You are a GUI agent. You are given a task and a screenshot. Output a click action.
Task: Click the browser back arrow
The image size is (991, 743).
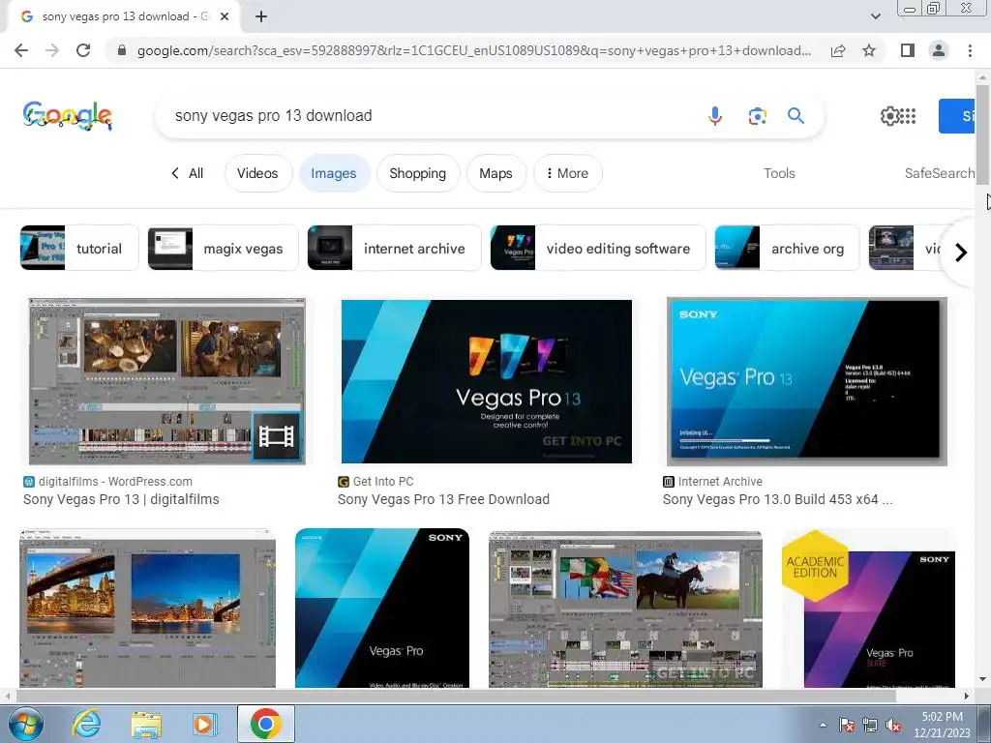click(x=21, y=50)
